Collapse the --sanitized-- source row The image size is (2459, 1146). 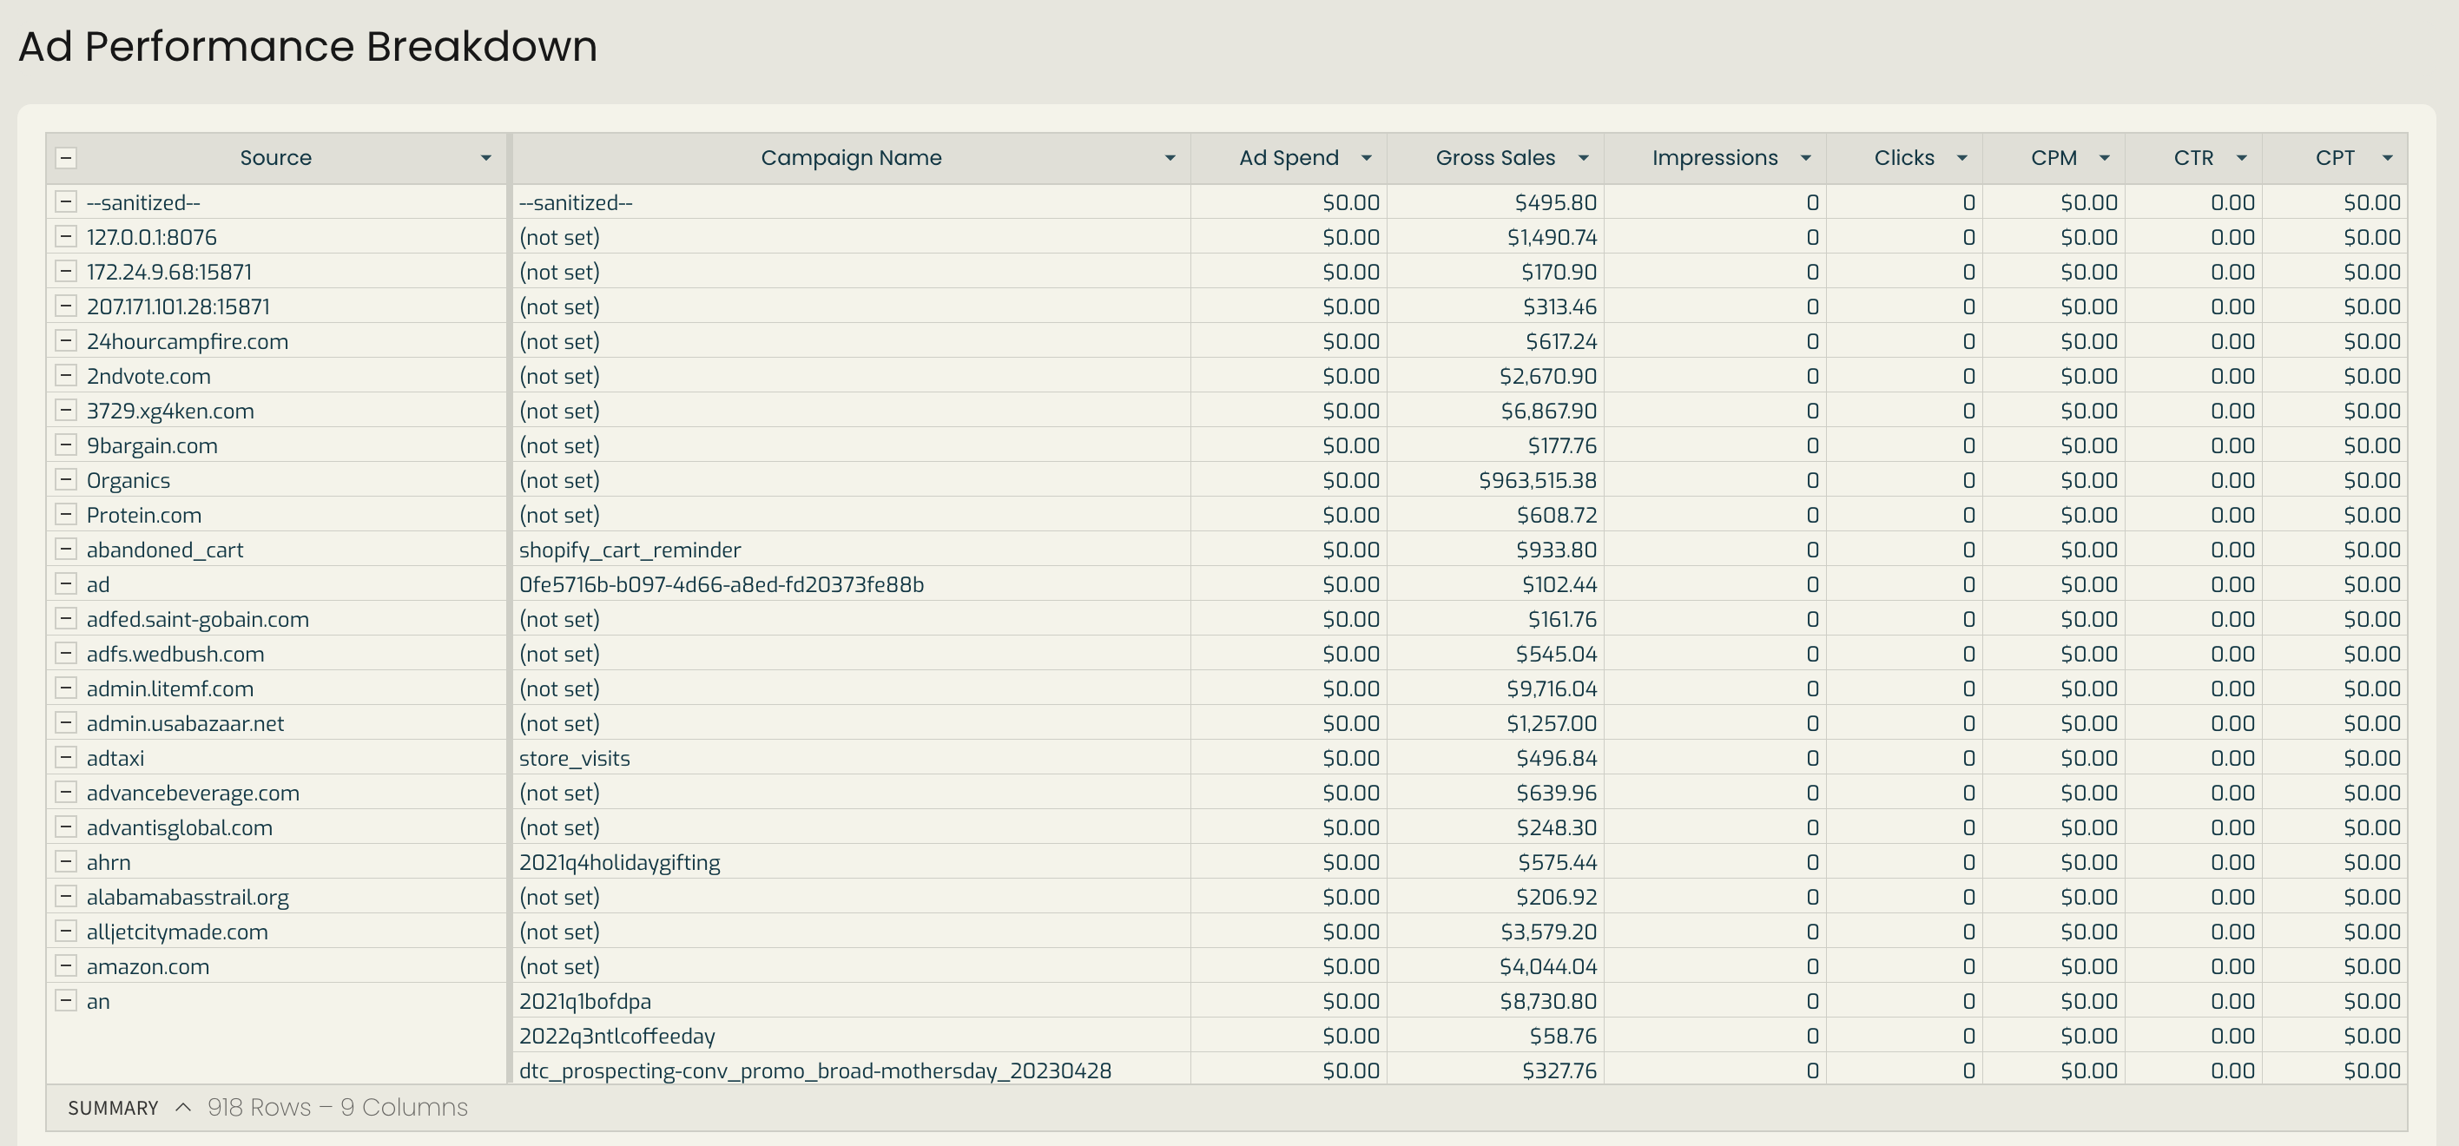[x=66, y=201]
